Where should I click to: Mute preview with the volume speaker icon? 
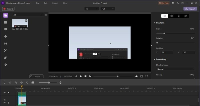136,76
